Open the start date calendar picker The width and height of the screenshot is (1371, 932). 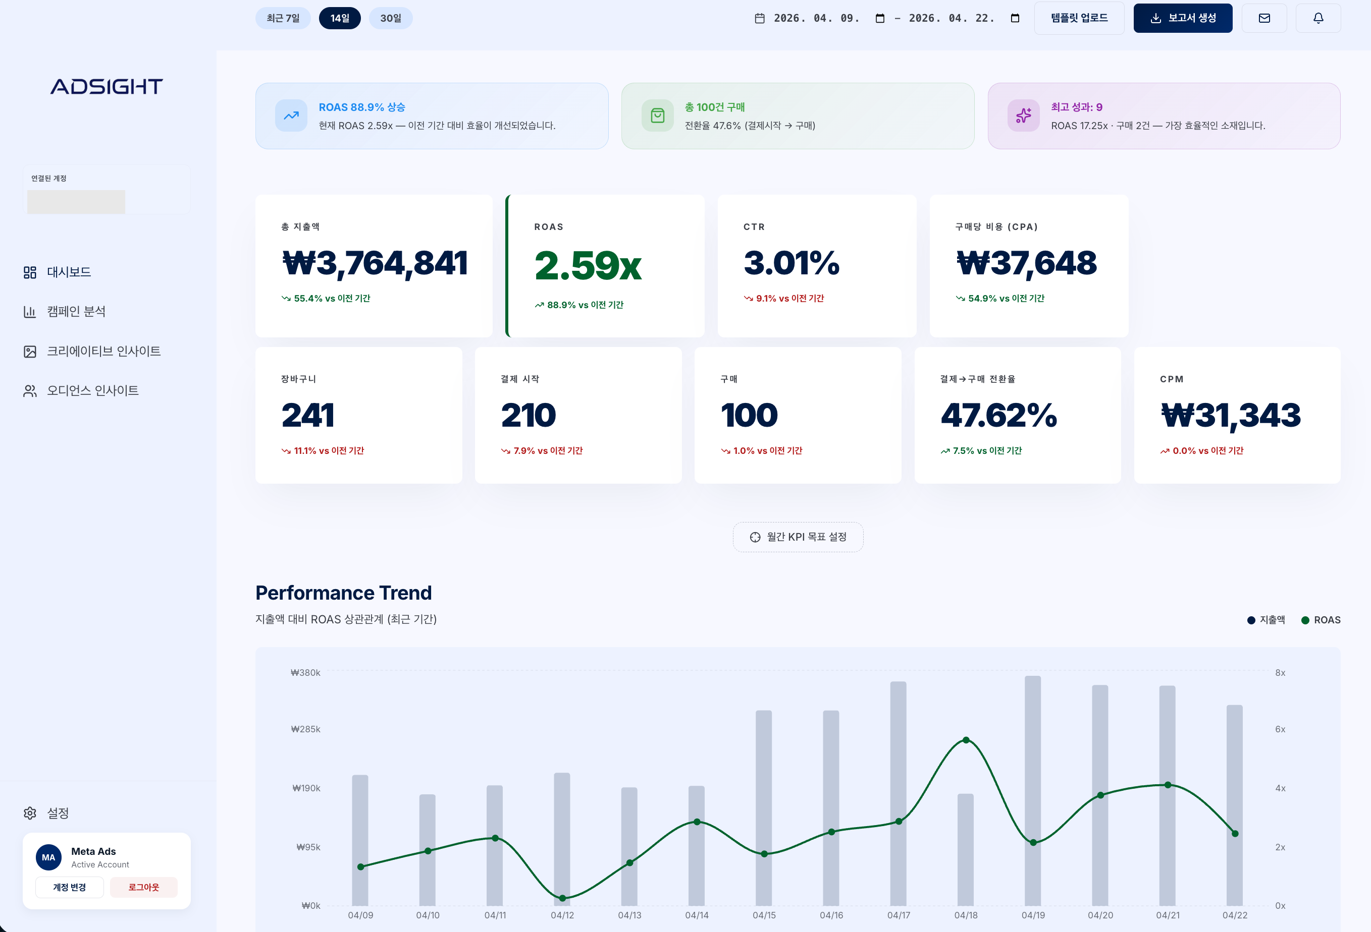pos(879,18)
